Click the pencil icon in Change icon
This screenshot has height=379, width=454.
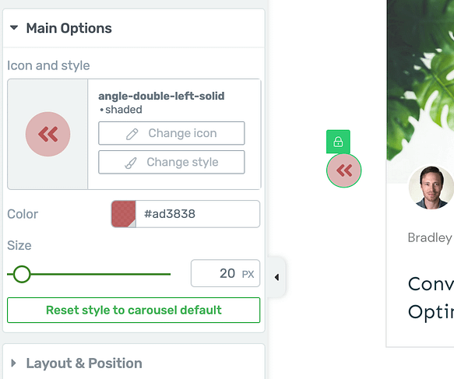point(132,134)
